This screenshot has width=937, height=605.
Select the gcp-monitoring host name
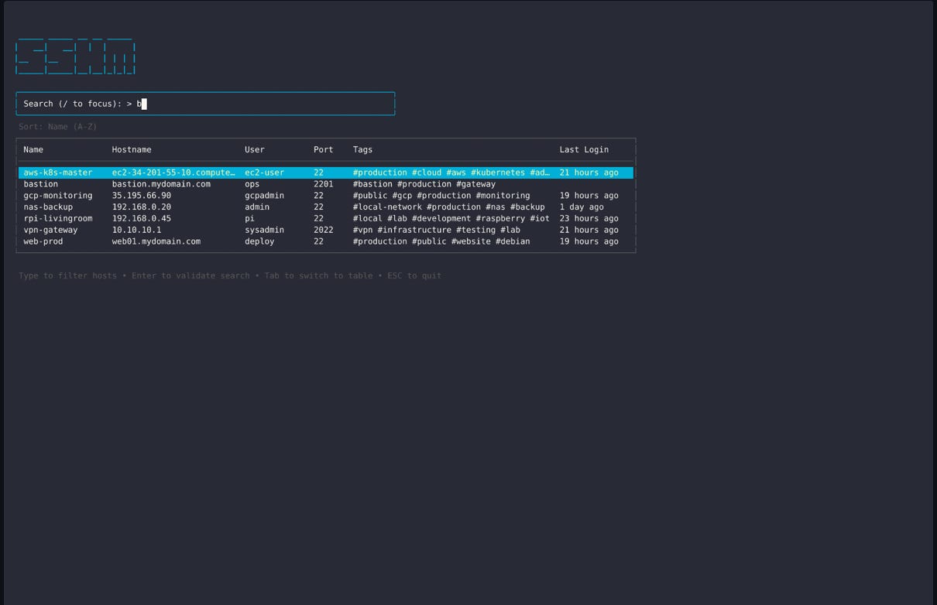[58, 196]
